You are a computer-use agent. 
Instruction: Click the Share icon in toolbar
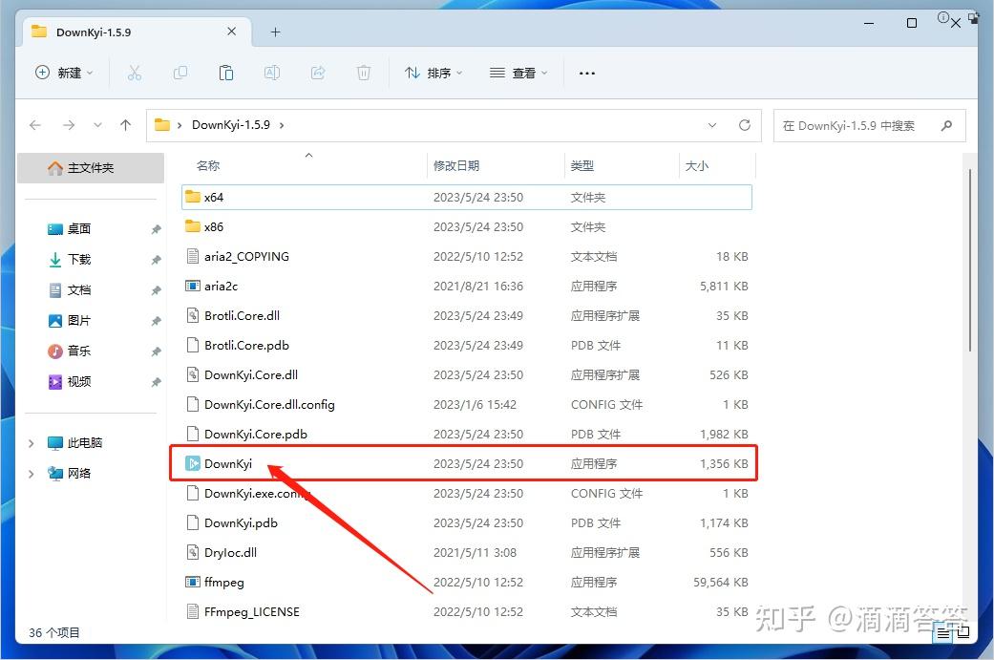click(x=318, y=73)
